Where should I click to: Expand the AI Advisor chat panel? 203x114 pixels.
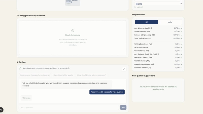(124, 69)
